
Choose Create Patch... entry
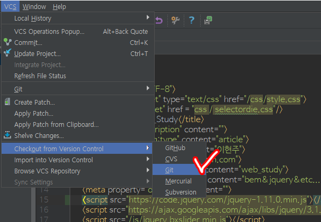click(x=78, y=102)
